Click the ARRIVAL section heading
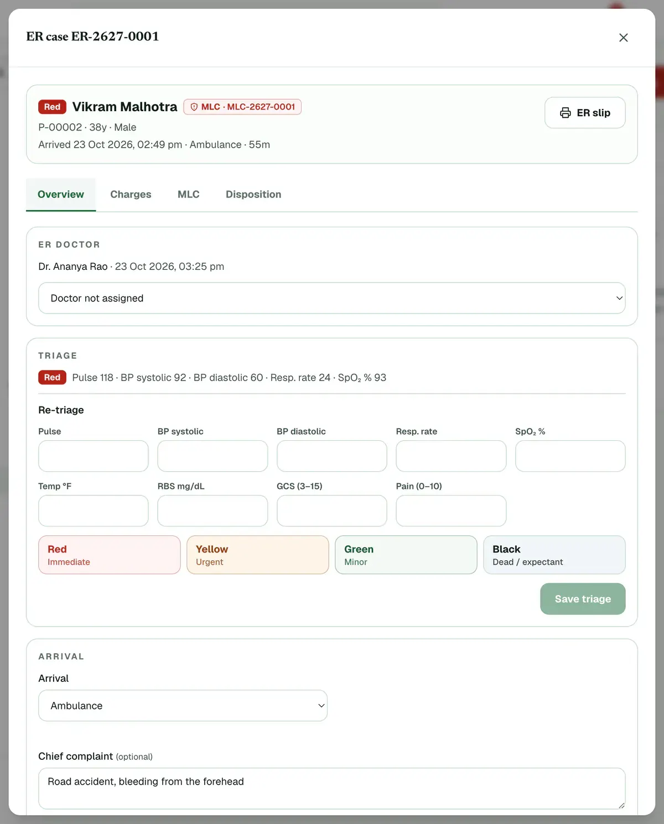Screen dimensions: 664x824 61,656
